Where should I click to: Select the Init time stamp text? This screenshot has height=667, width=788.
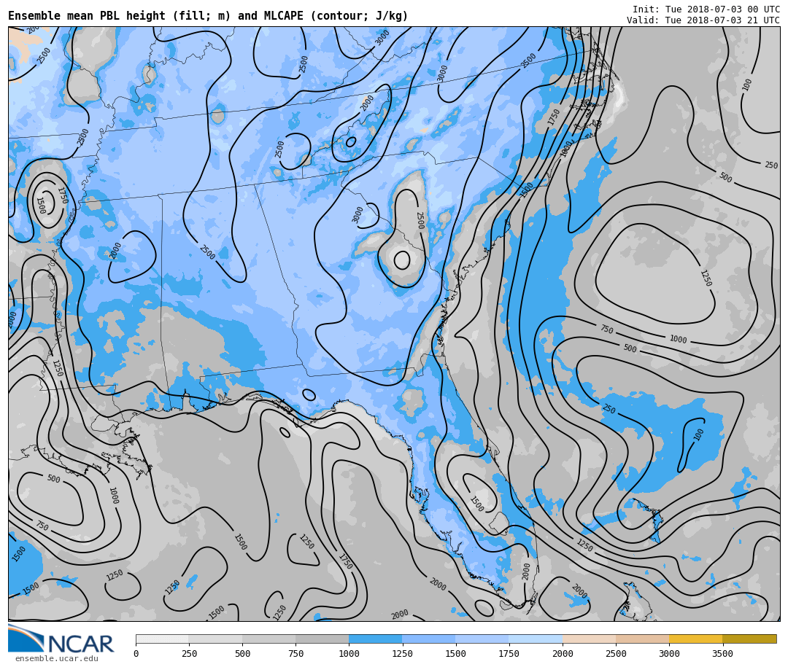(706, 9)
